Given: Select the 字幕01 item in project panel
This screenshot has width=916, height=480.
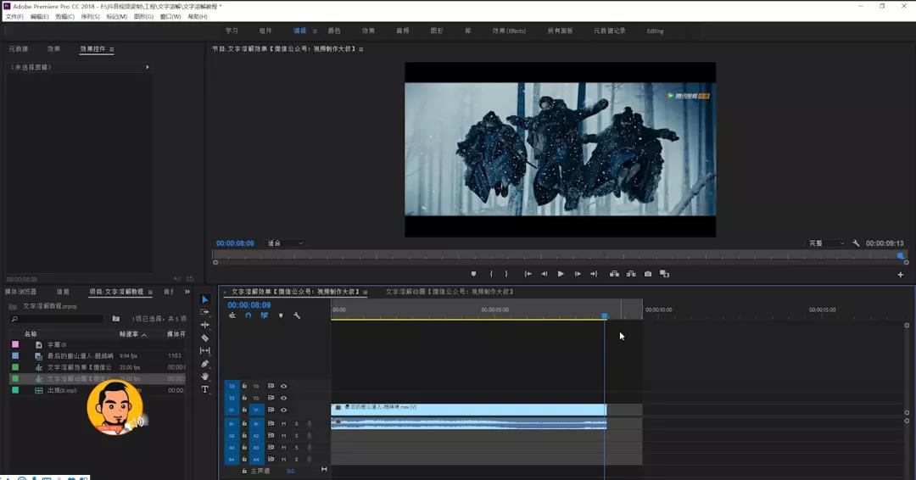Looking at the screenshot, I should click(57, 345).
